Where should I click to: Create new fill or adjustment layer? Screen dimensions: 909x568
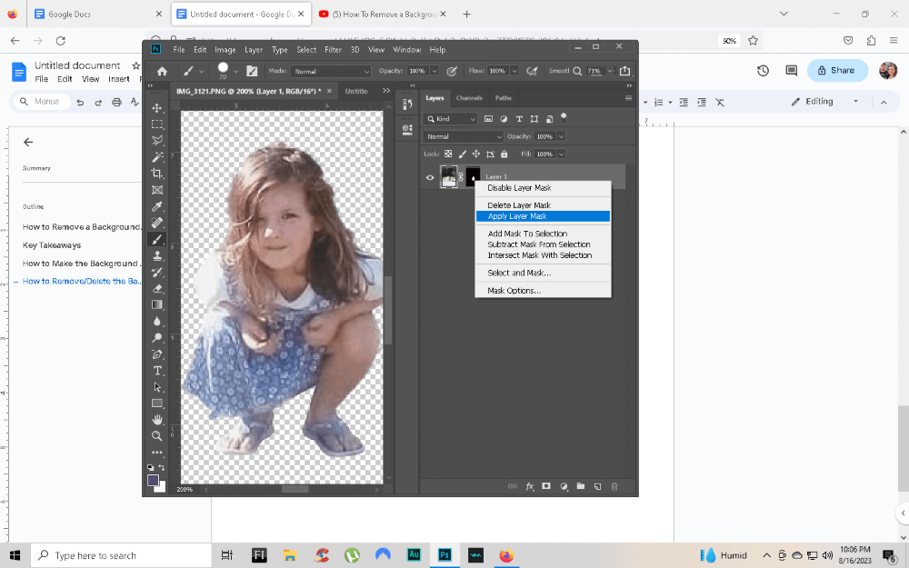click(564, 486)
